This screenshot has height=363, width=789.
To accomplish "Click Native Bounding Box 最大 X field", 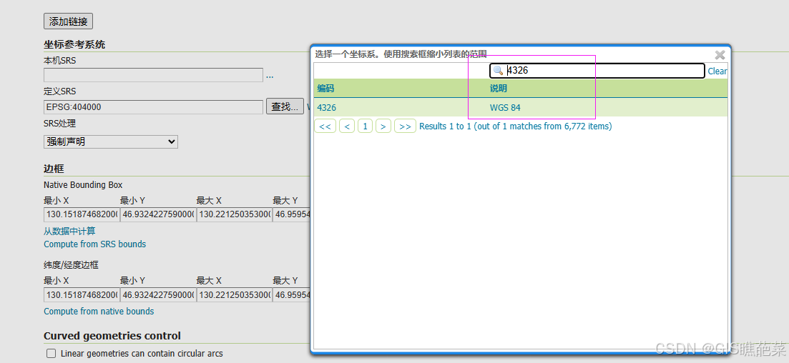I will (x=235, y=214).
